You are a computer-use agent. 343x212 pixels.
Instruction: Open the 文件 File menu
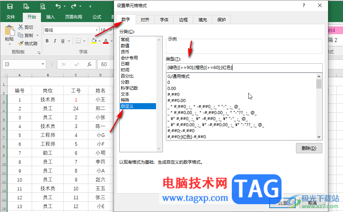(10, 17)
